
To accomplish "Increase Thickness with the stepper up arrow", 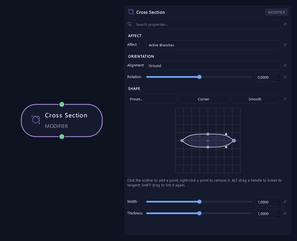I will [x=278, y=212].
